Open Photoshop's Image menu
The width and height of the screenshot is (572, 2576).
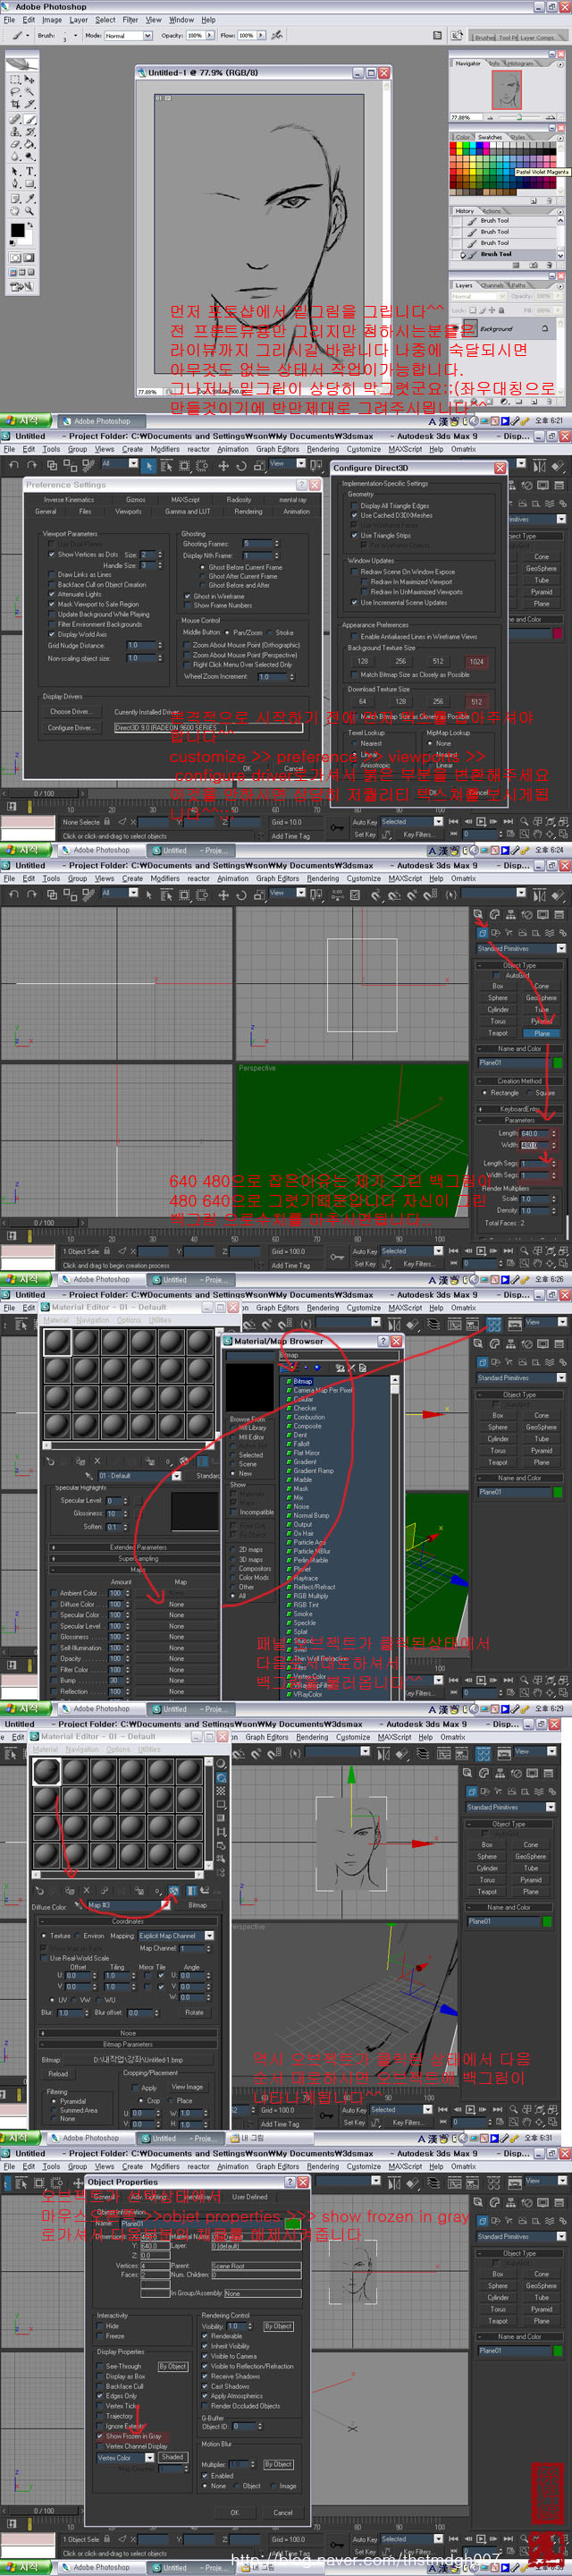[52, 19]
